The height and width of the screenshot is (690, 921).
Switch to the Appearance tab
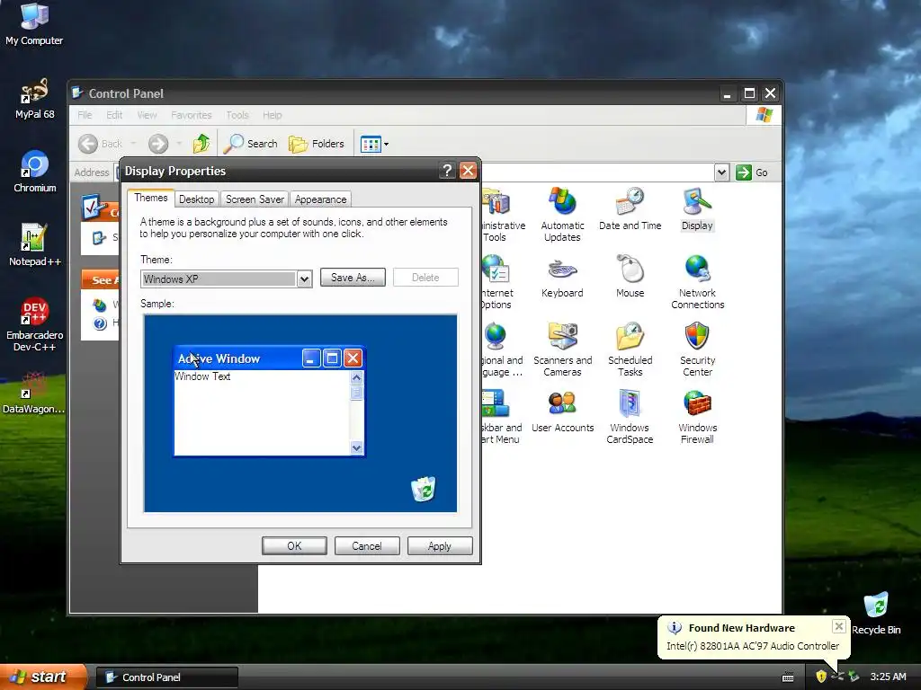320,199
